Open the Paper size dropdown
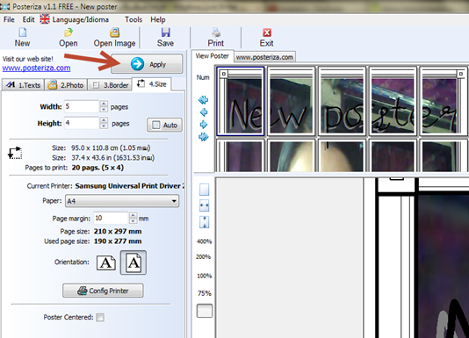 pyautogui.click(x=122, y=201)
